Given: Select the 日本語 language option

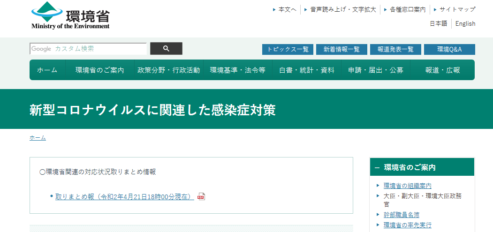Looking at the screenshot, I should click(439, 23).
